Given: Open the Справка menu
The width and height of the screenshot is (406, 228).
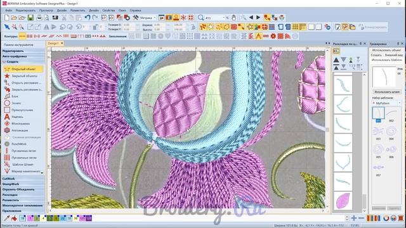Looking at the screenshot, I should coord(135,10).
